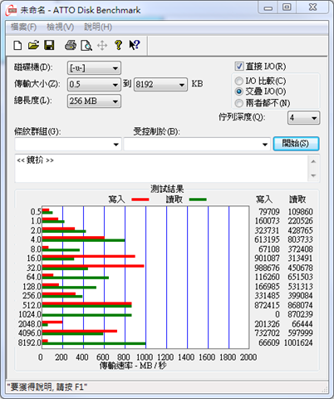Image resolution: width=334 pixels, height=399 pixels.
Task: Open the 說明(H) menu
Action: tap(98, 27)
